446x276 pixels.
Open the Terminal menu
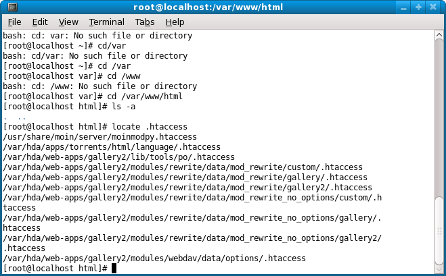(107, 22)
